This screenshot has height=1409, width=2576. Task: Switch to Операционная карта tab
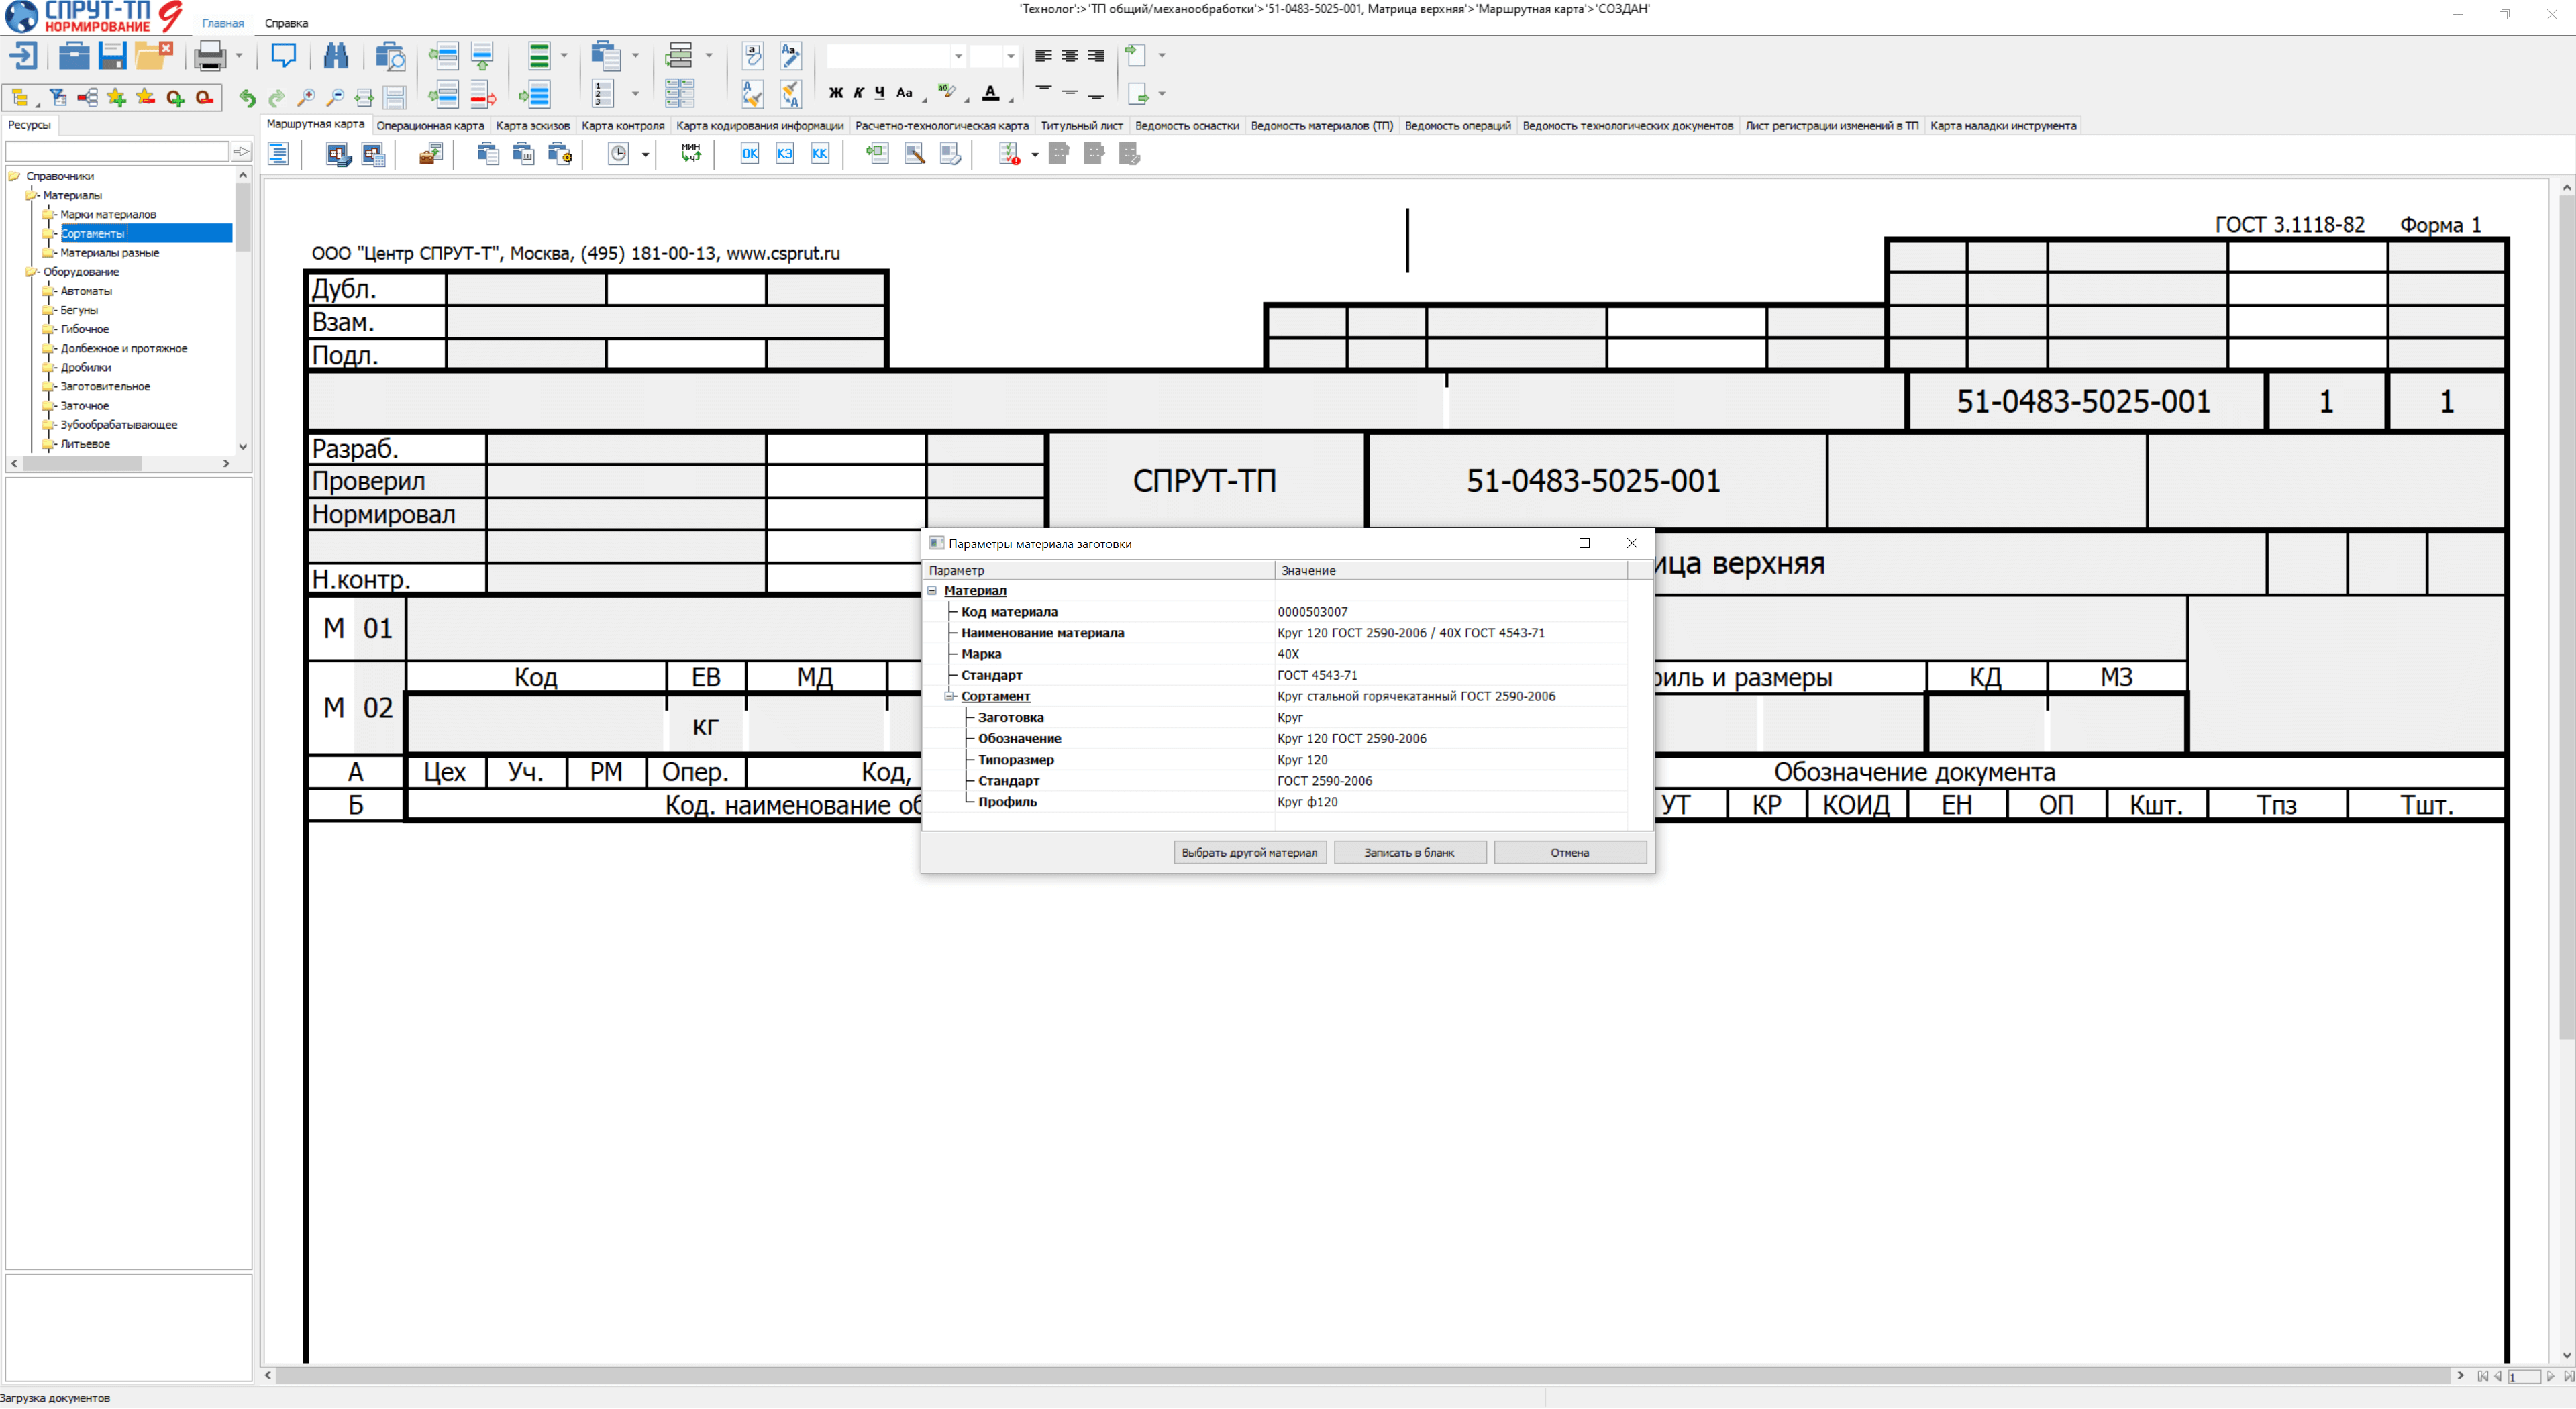point(430,126)
